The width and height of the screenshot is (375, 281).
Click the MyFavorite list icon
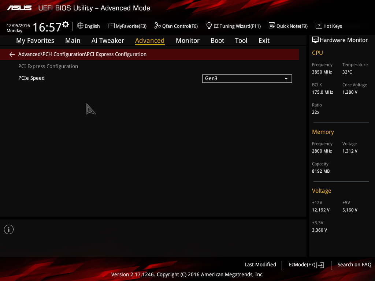tap(111, 26)
